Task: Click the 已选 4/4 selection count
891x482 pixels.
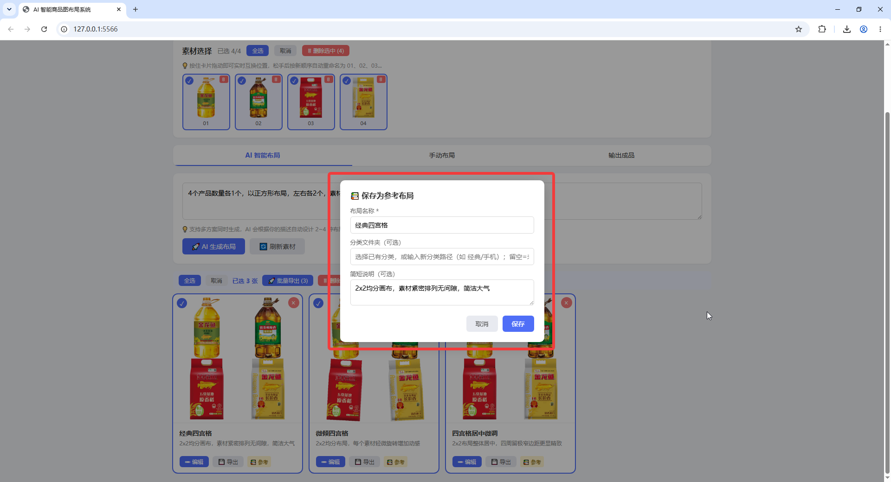Action: coord(229,51)
